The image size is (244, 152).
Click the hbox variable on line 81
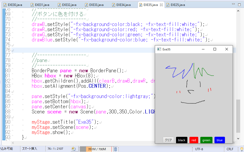tap(50, 76)
